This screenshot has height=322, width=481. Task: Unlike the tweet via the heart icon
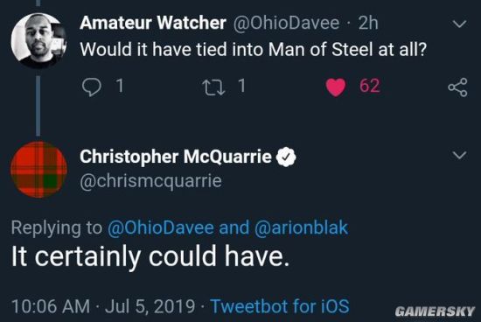click(335, 87)
